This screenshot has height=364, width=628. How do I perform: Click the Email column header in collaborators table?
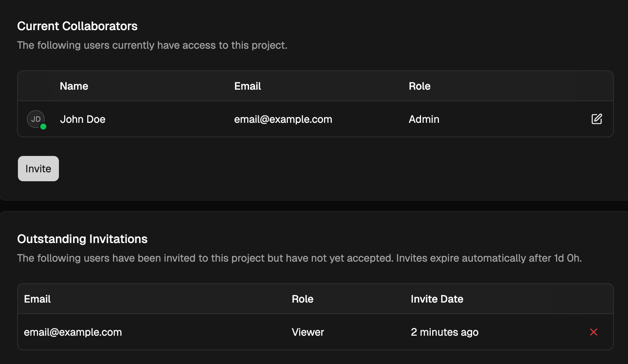click(247, 86)
